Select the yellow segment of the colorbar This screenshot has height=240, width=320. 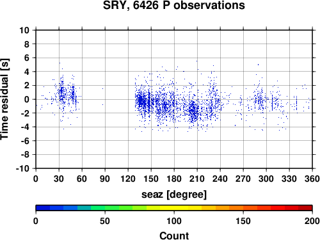[174, 208]
